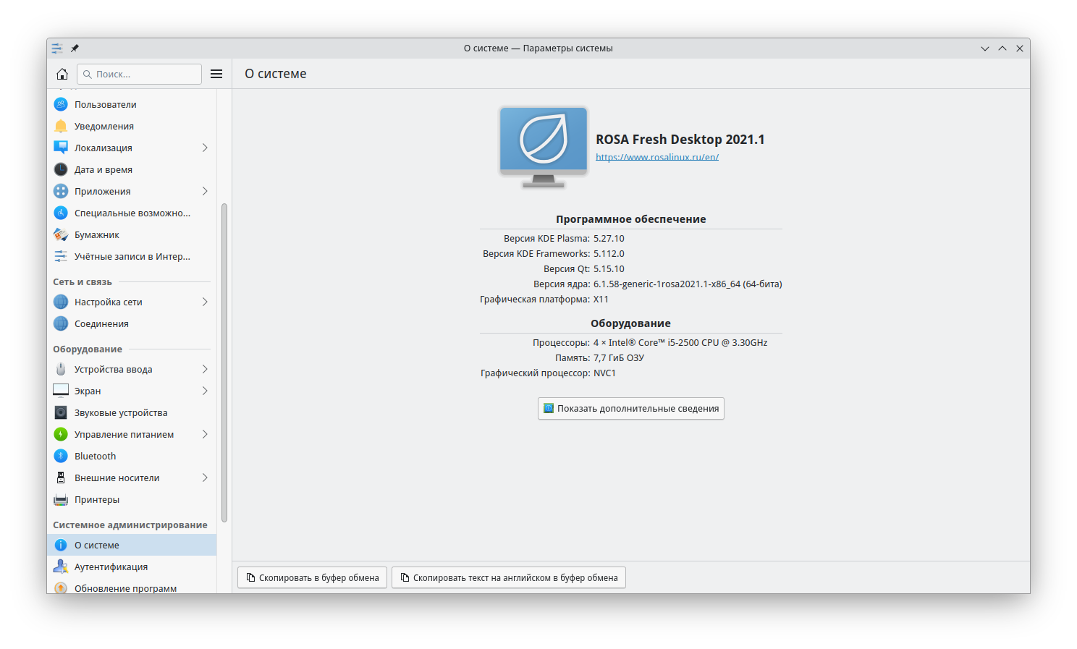Open the window menu icon in title bar
This screenshot has height=649, width=1077.
click(x=57, y=48)
